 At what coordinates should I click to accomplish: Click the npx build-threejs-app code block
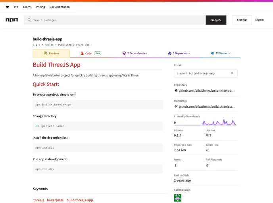tap(98, 105)
